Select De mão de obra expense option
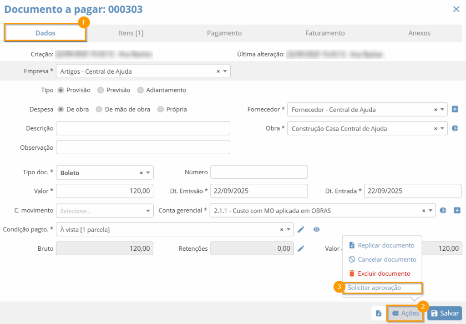This screenshot has width=466, height=324. [x=99, y=109]
